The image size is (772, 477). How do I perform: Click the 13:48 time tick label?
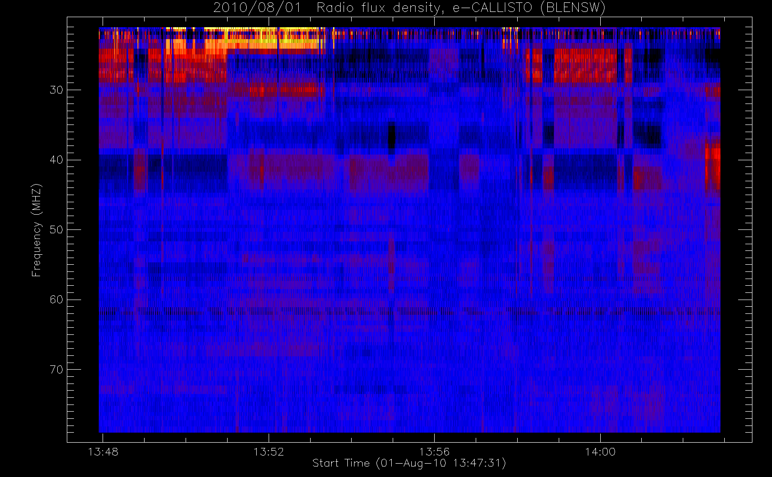pyautogui.click(x=103, y=452)
